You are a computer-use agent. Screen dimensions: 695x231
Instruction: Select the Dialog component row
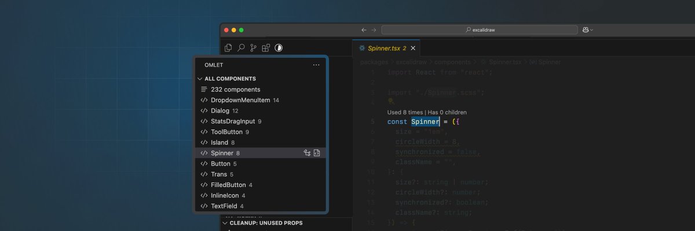tap(260, 111)
